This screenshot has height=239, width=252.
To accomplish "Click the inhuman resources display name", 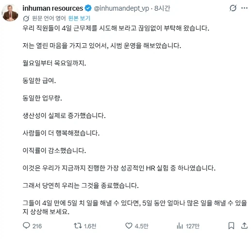I will pyautogui.click(x=53, y=8).
